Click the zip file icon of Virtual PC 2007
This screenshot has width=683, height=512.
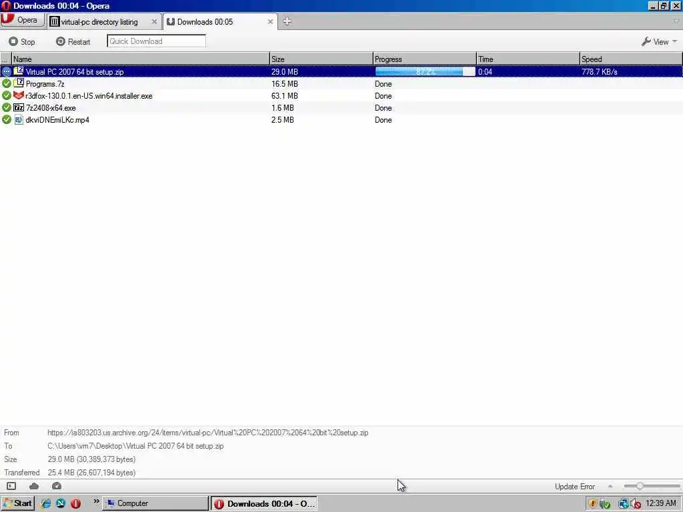point(18,71)
